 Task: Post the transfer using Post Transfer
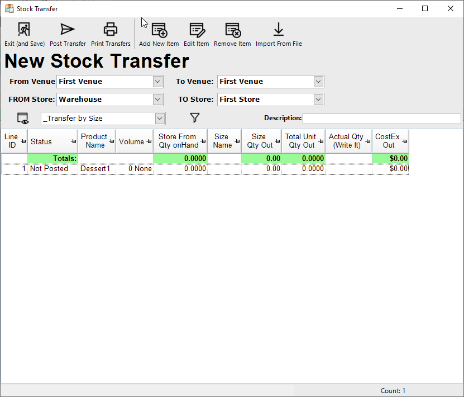tap(68, 30)
